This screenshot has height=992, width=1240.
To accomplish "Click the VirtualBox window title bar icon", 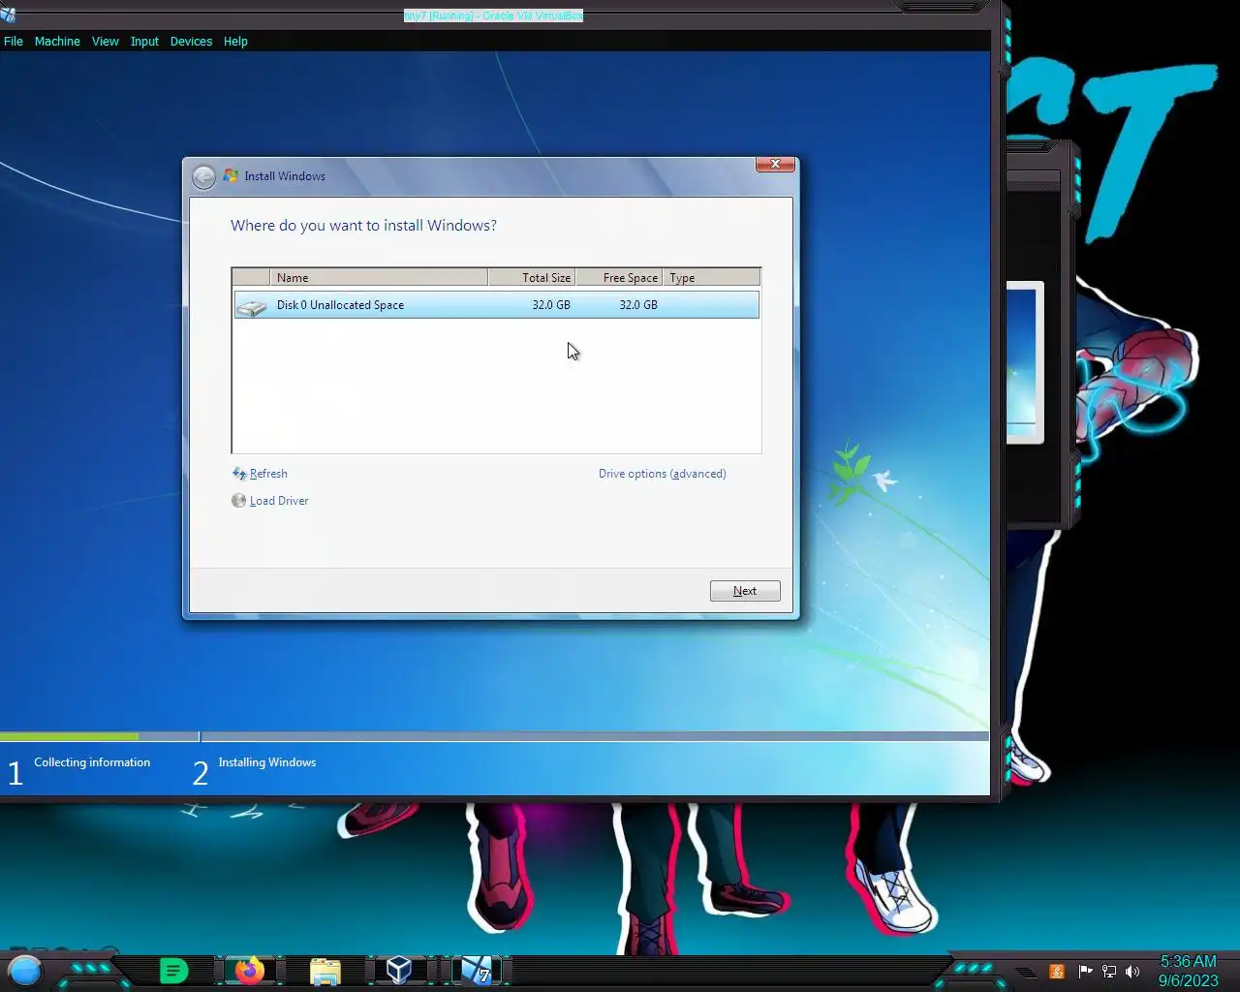I will click(8, 15).
